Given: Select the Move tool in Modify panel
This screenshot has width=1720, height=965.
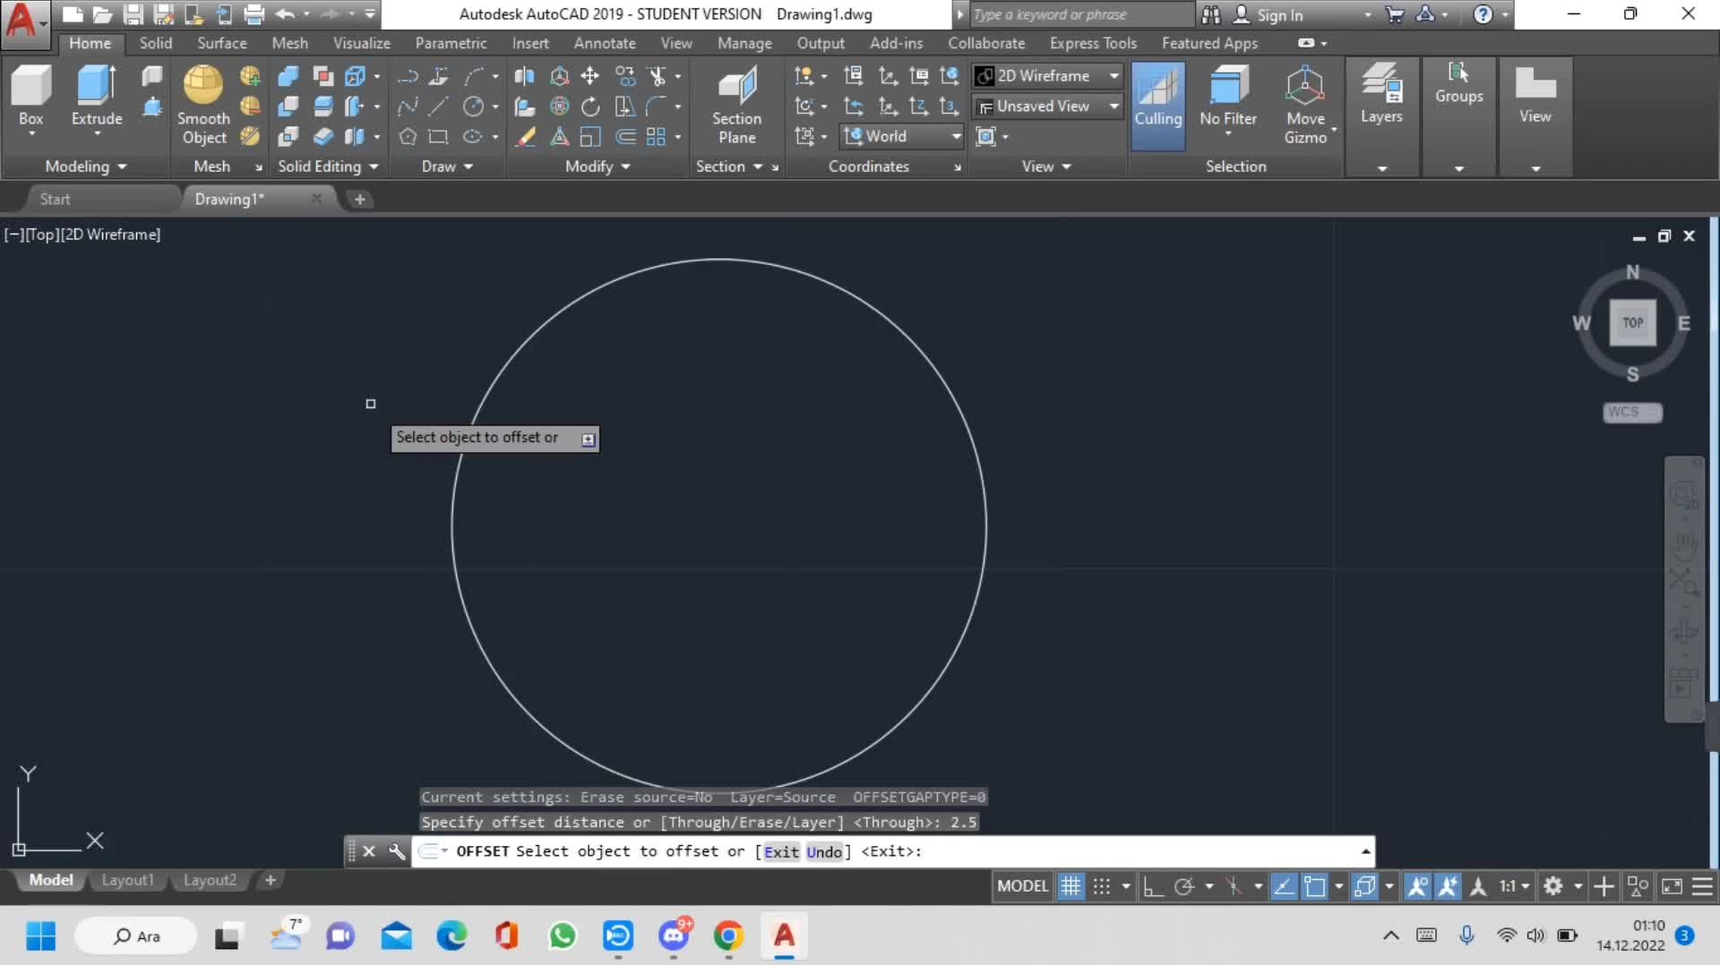Looking at the screenshot, I should coord(590,76).
